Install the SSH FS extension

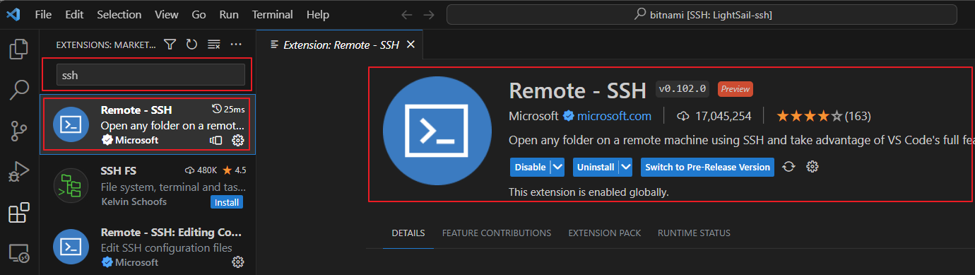click(x=226, y=202)
